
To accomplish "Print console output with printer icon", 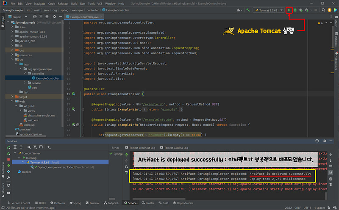I will point(331,179).
